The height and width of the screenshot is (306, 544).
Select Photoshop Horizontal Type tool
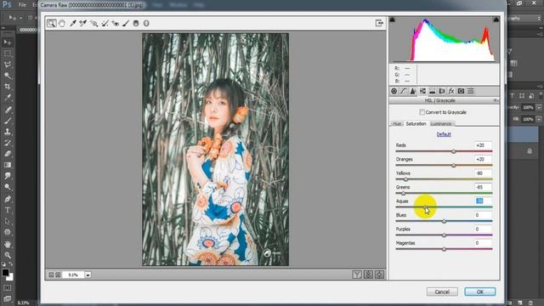(8, 210)
